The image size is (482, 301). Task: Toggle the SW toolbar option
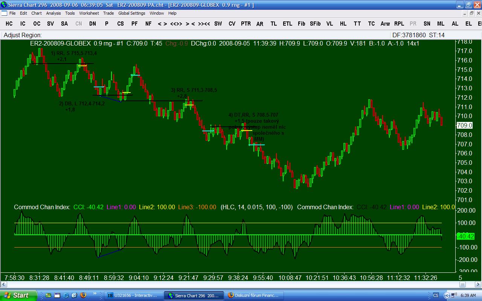[218, 24]
